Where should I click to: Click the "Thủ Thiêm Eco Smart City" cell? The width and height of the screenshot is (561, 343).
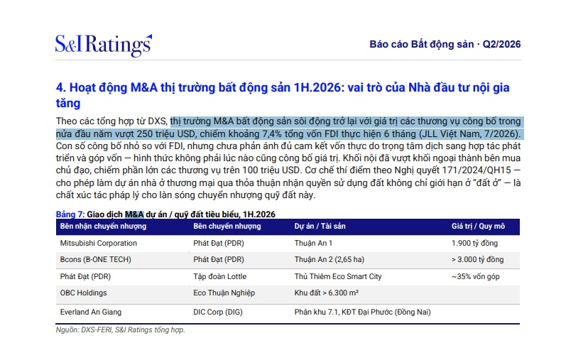[x=338, y=276]
